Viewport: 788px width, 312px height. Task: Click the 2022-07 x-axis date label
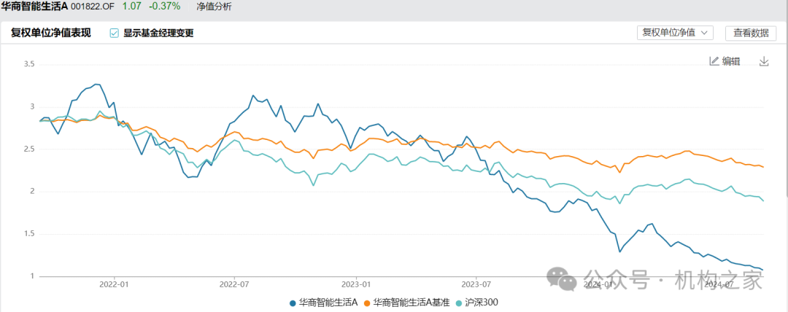tap(235, 284)
